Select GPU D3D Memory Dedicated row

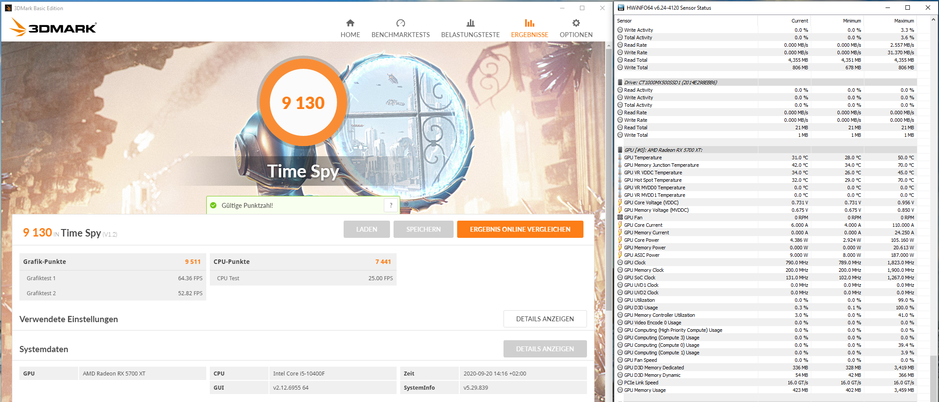point(766,368)
